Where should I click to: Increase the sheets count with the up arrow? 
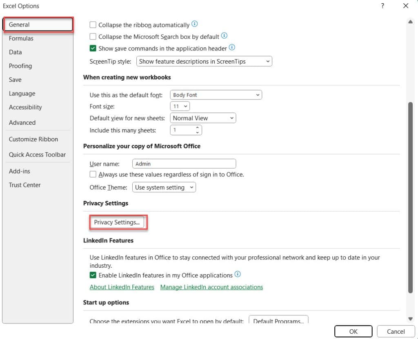click(197, 128)
